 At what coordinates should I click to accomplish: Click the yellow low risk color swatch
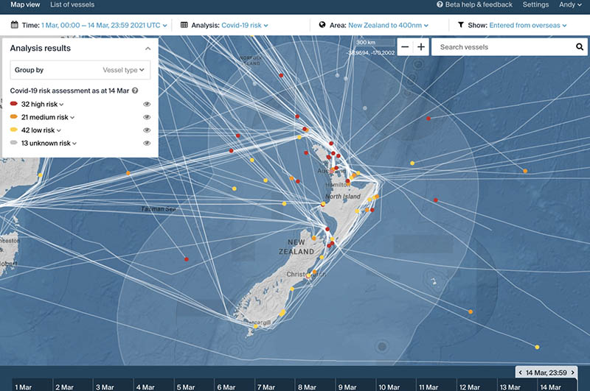pyautogui.click(x=14, y=129)
